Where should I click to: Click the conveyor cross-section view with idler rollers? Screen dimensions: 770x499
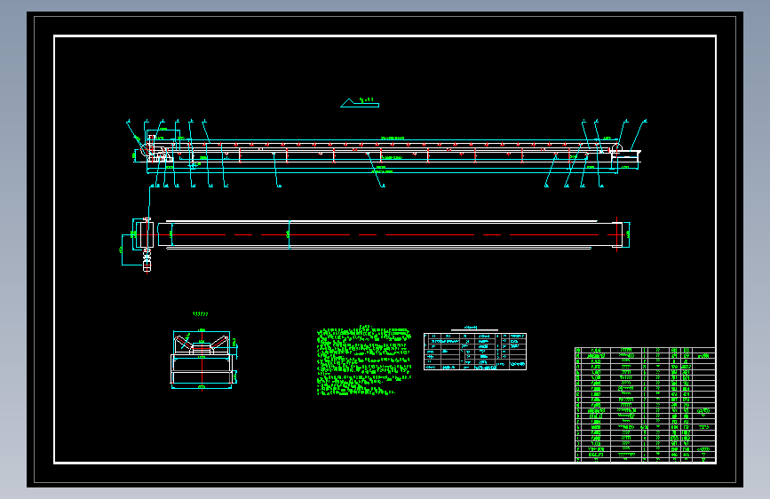click(202, 360)
